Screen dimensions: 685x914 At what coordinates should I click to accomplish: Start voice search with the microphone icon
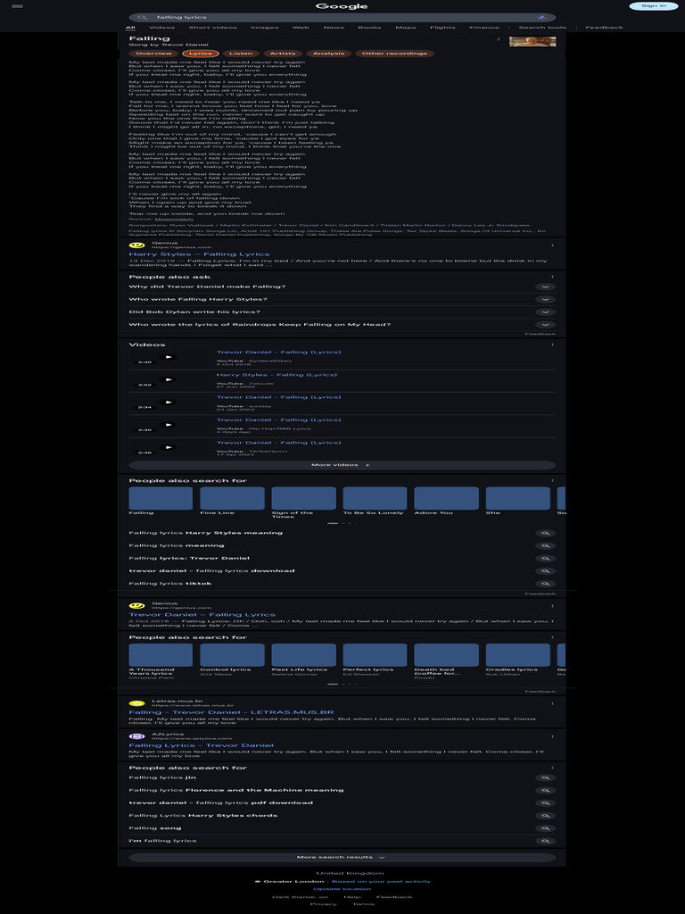tap(541, 18)
